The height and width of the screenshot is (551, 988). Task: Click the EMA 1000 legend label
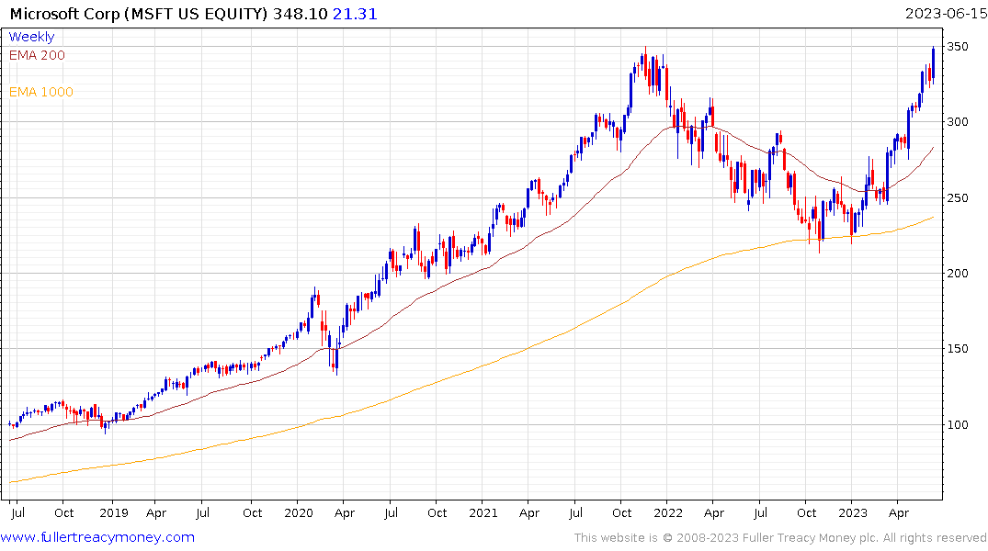tap(41, 92)
